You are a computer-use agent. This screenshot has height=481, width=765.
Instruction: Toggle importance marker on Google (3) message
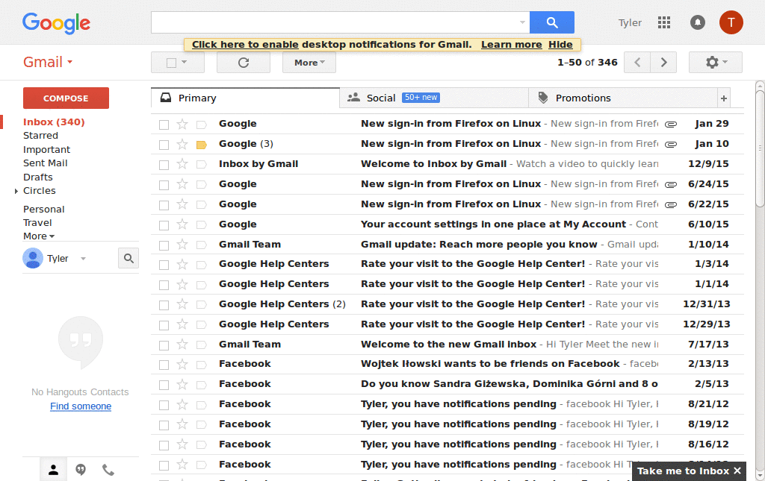[202, 145]
